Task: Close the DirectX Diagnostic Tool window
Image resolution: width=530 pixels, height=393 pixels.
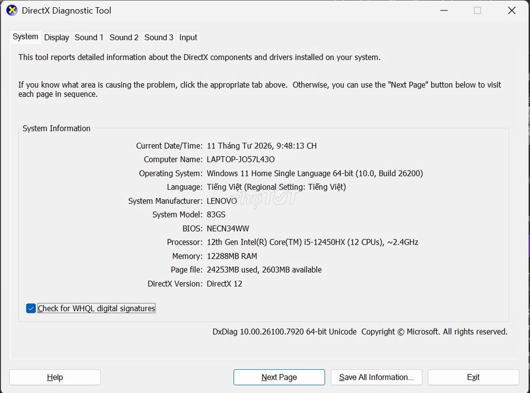Action: coord(511,10)
